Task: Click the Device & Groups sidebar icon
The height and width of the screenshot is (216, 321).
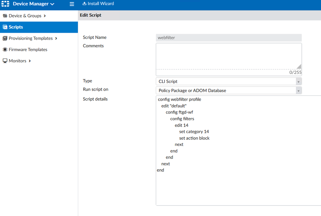Action: pos(5,16)
